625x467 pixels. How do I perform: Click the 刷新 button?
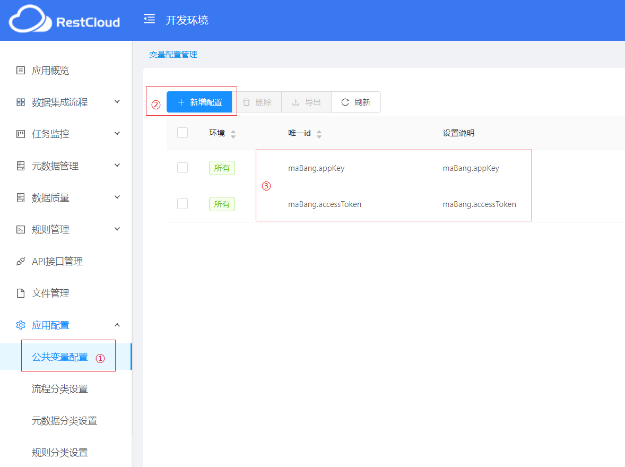(x=356, y=102)
